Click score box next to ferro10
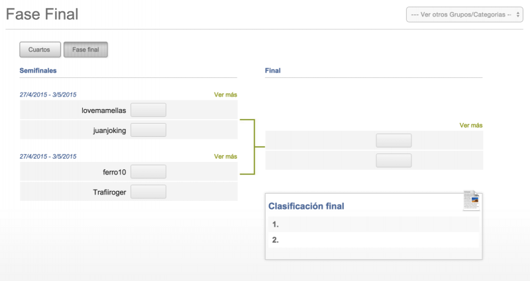 [x=148, y=172]
